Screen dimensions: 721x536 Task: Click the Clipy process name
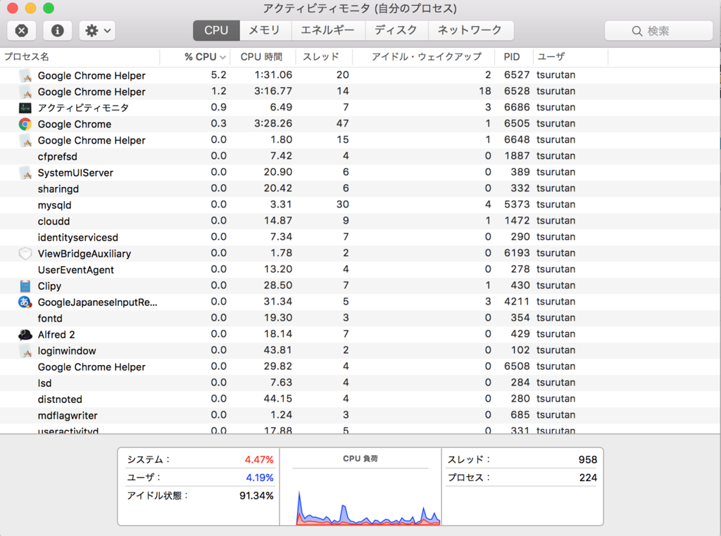coord(49,286)
